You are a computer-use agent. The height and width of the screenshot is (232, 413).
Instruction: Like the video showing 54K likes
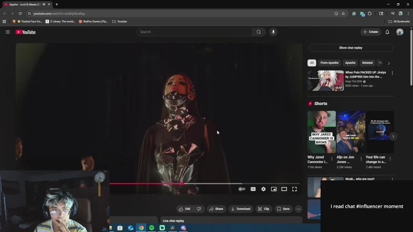coord(185,209)
